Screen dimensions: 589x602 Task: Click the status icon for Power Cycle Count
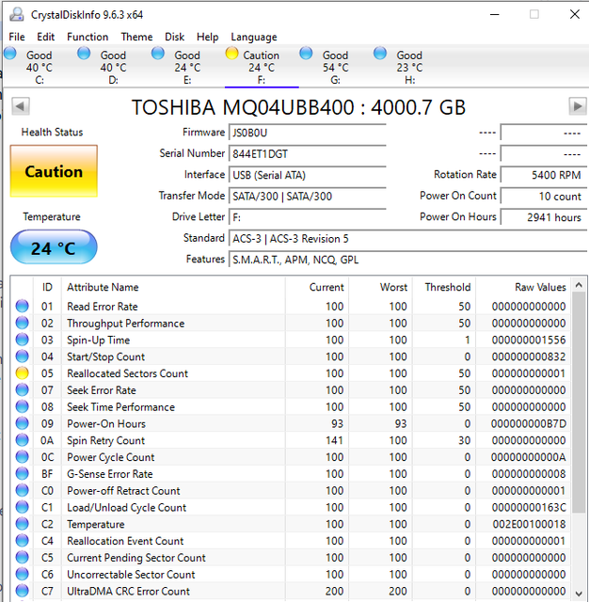point(22,457)
